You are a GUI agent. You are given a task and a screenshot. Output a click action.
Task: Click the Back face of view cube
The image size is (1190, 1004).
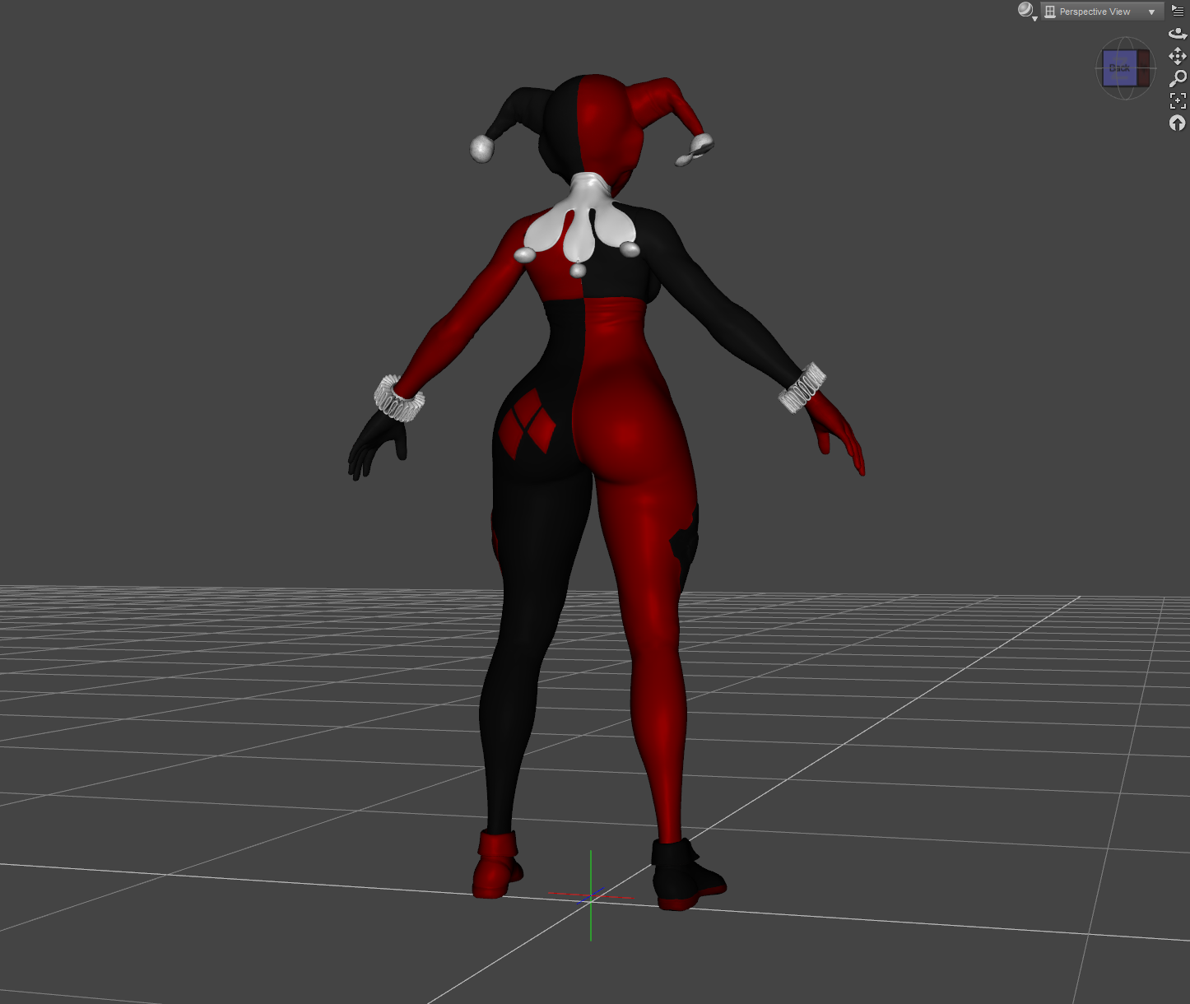(x=1119, y=68)
